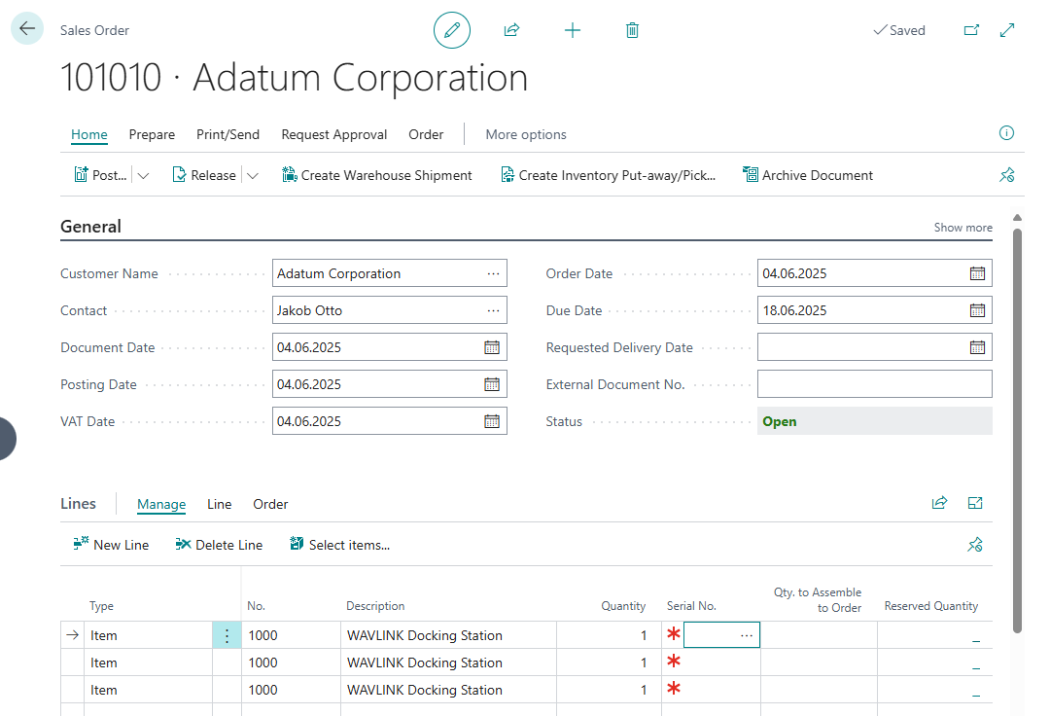1050x716 pixels.
Task: Switch to the Prepare tab
Action: point(152,134)
